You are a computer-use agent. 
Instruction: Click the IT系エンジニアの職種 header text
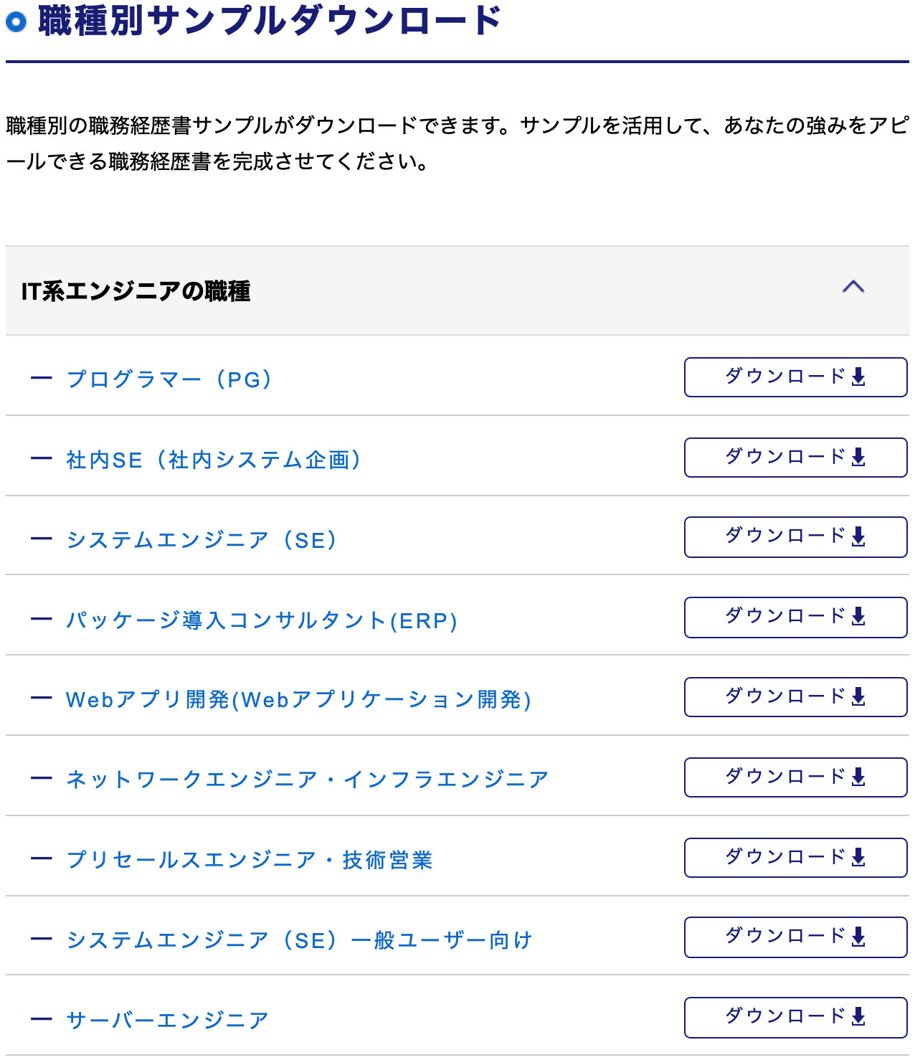(136, 290)
